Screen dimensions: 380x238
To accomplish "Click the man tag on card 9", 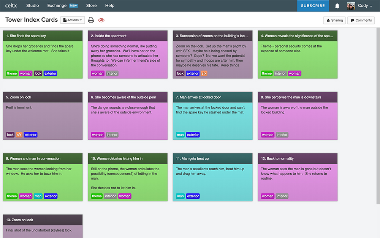I will [x=38, y=196].
